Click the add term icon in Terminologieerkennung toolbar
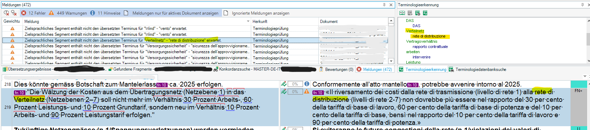 [410, 13]
